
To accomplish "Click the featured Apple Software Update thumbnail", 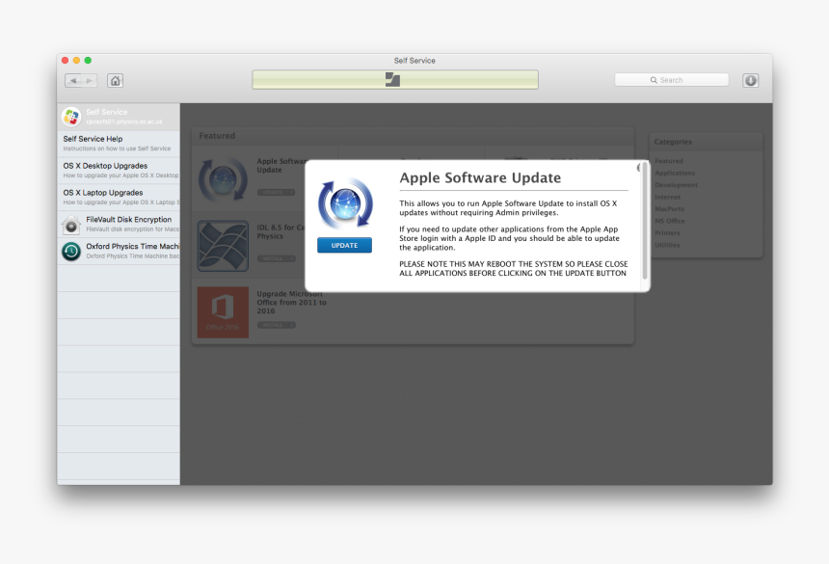I will point(223,179).
